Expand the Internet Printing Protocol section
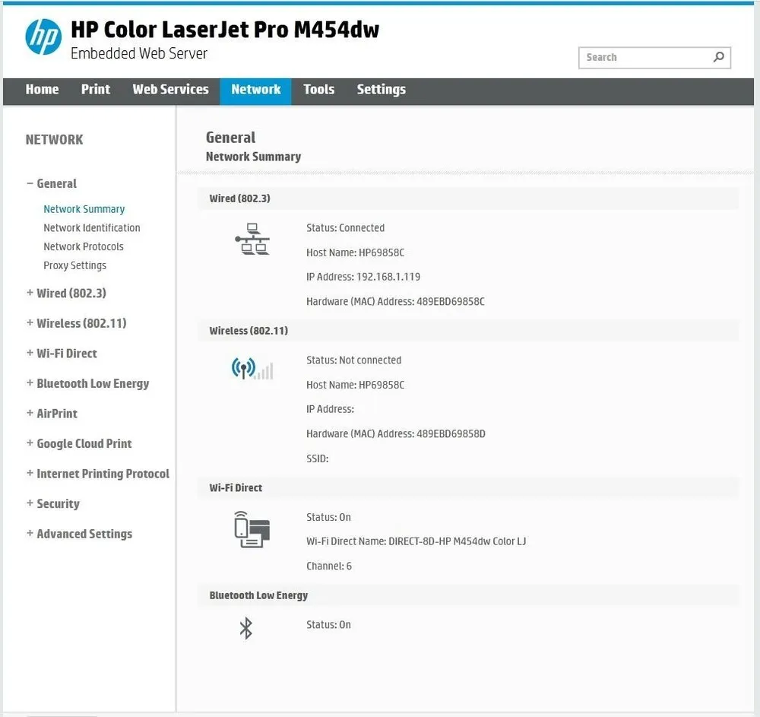 click(x=98, y=474)
